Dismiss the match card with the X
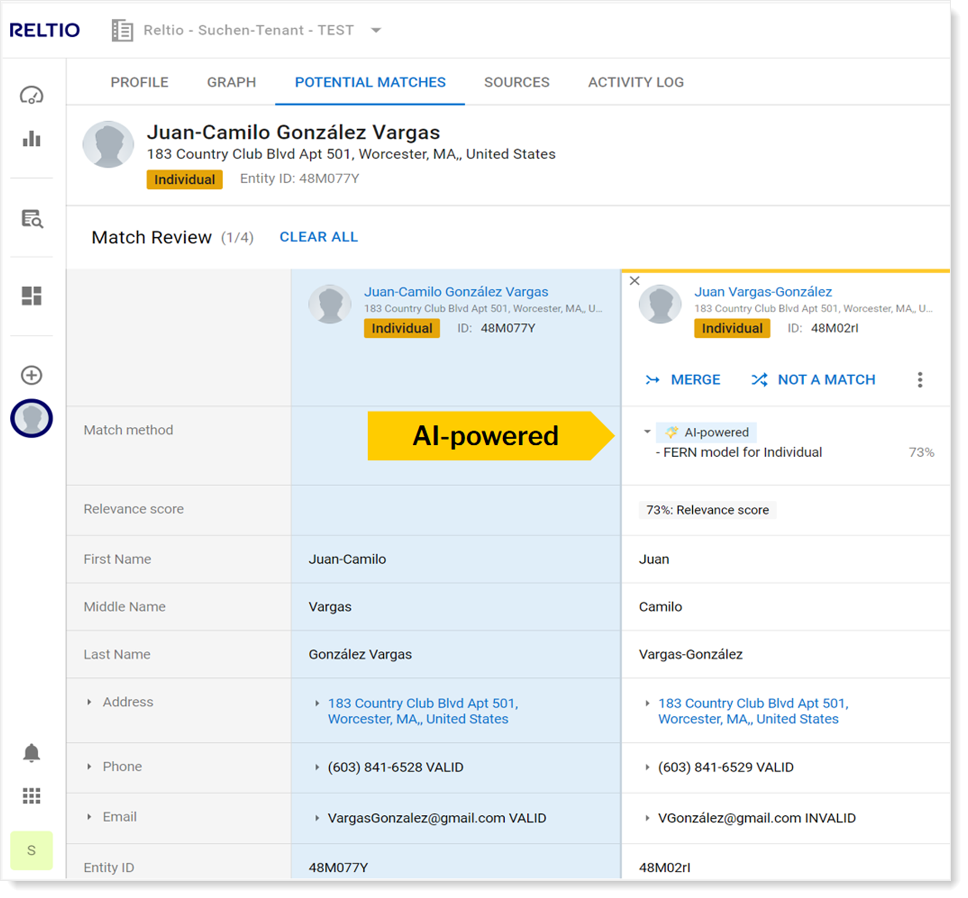 click(635, 281)
